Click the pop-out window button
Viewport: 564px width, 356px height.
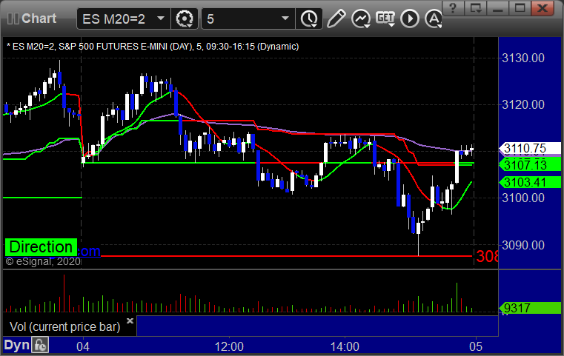click(476, 7)
